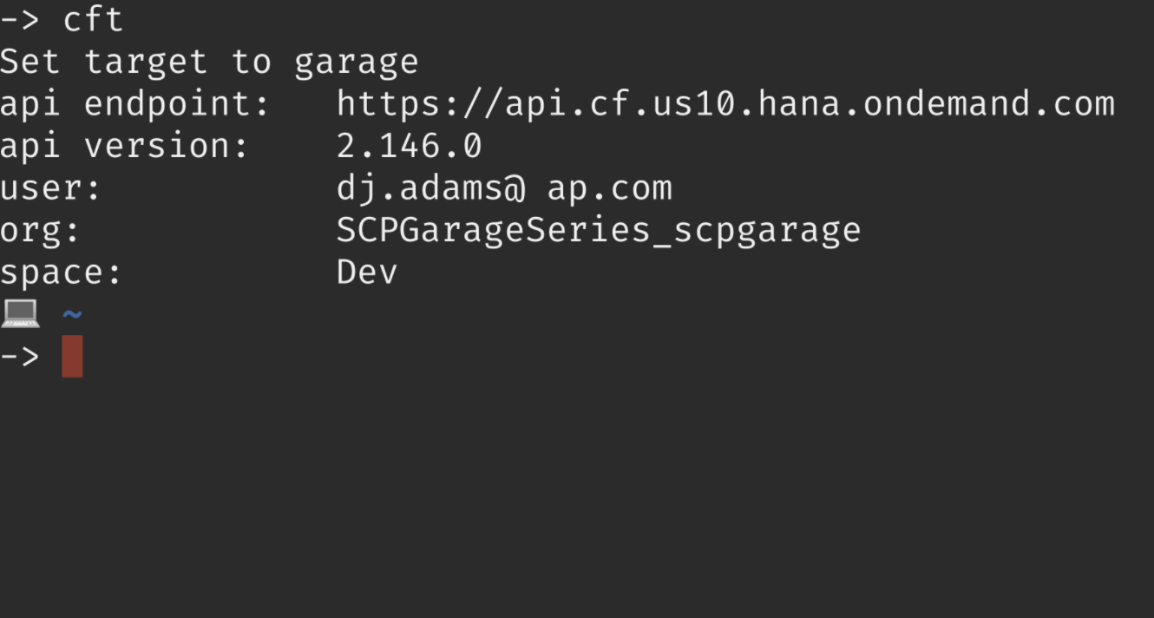The height and width of the screenshot is (618, 1154).
Task: Click the "api version:" label
Action: pos(125,147)
